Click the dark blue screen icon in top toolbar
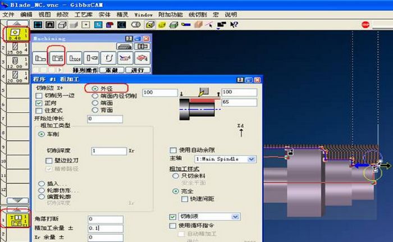Image resolution: width=393 pixels, height=242 pixels. (x=38, y=25)
